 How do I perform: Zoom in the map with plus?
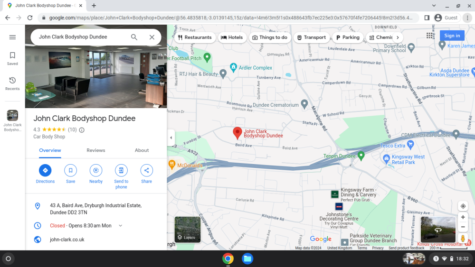tap(463, 217)
